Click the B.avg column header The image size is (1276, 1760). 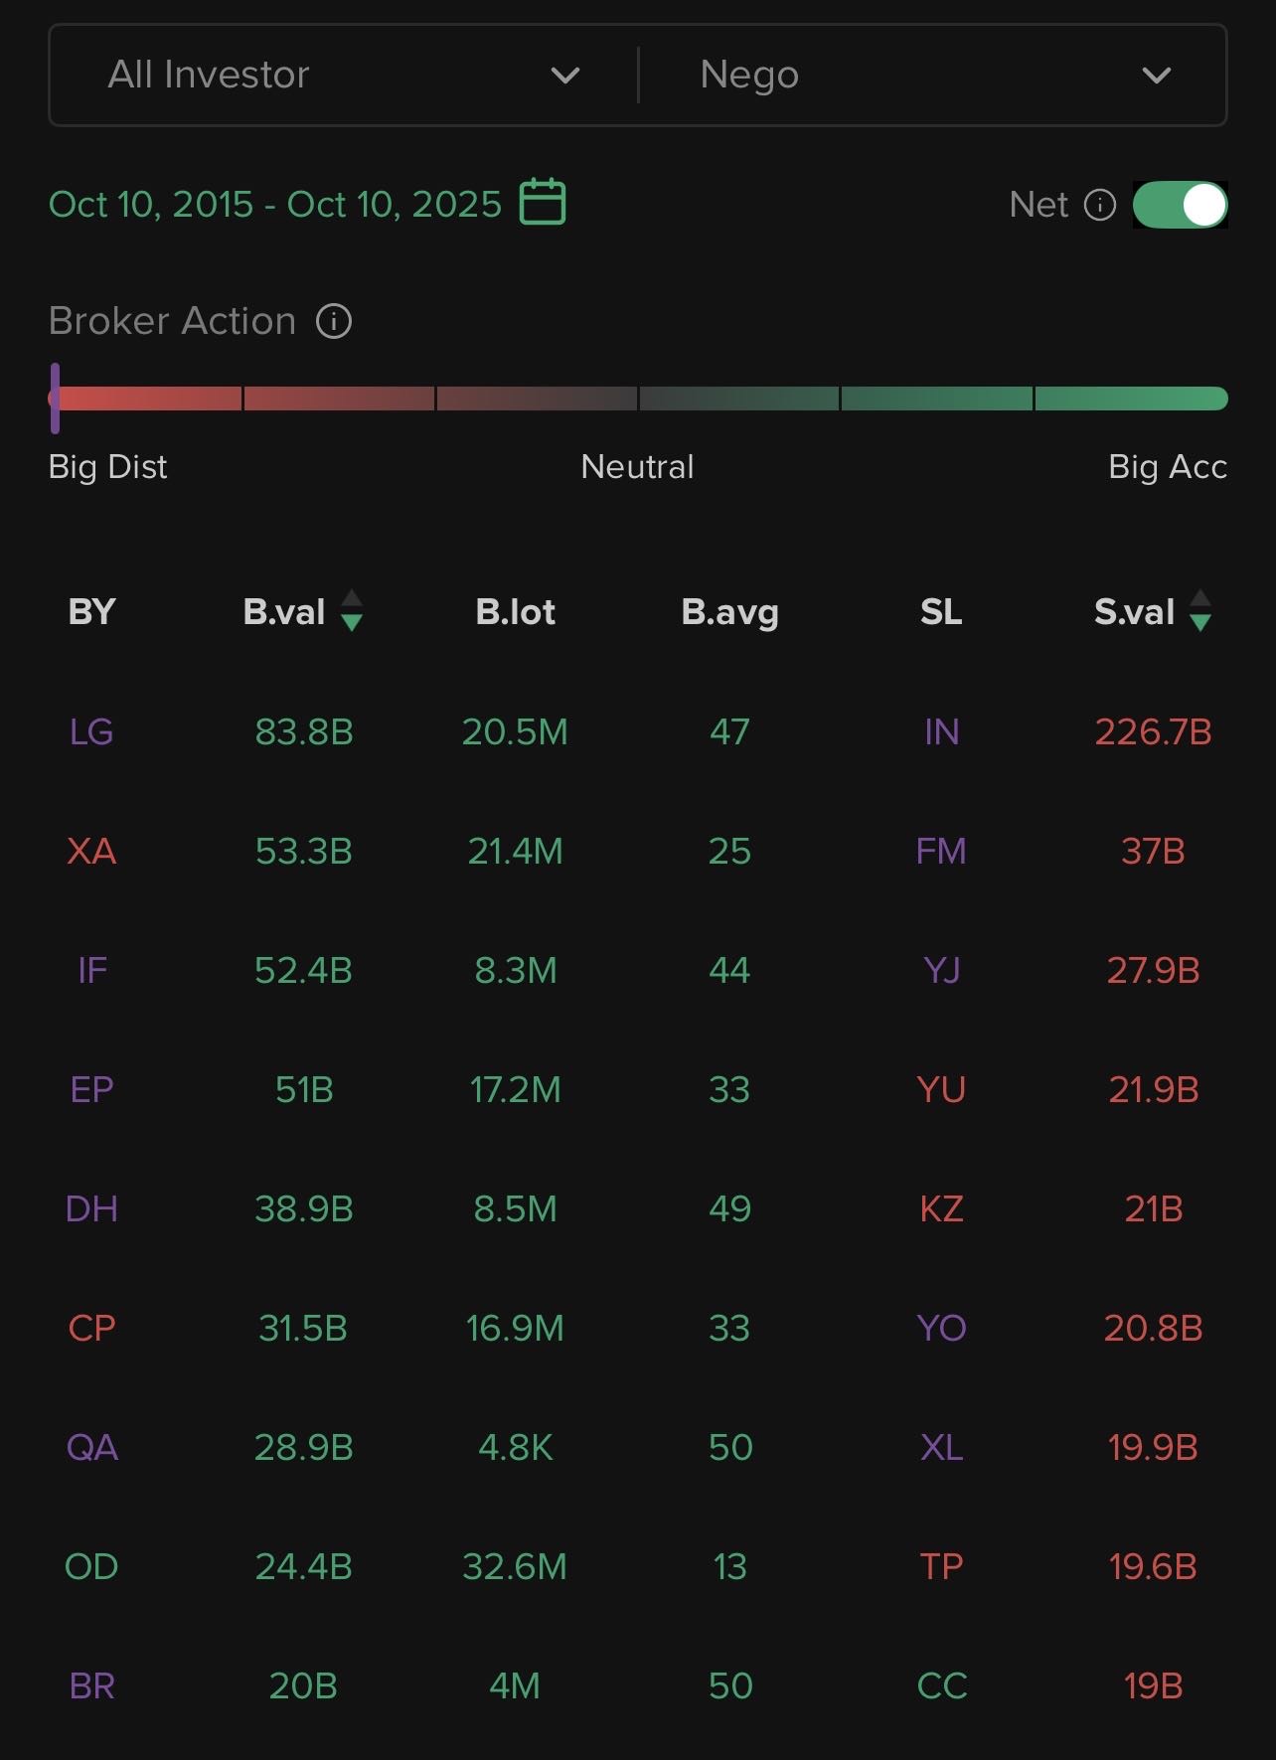(x=729, y=612)
